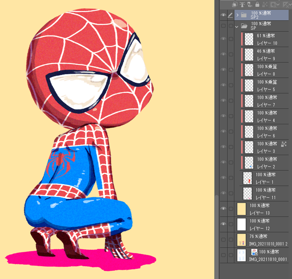292x279 pixels.
Task: Check the selection box of レイヤー 13
Action: pos(231,209)
